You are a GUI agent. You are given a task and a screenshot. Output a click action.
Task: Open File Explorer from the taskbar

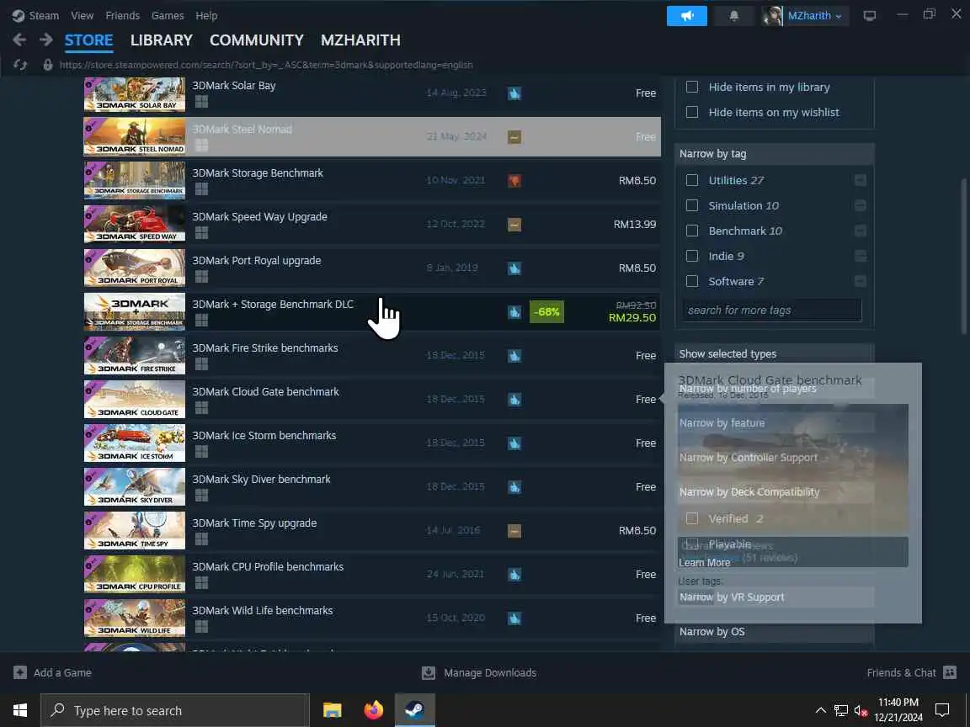pyautogui.click(x=333, y=710)
